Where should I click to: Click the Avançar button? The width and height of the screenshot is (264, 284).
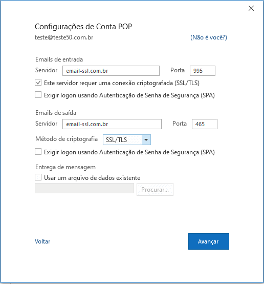[x=209, y=241]
